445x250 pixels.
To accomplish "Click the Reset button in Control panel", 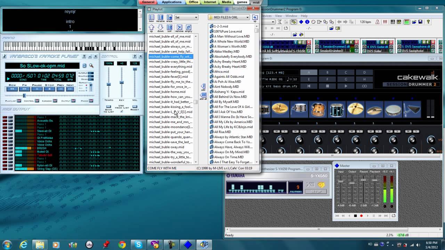I will tap(135, 107).
